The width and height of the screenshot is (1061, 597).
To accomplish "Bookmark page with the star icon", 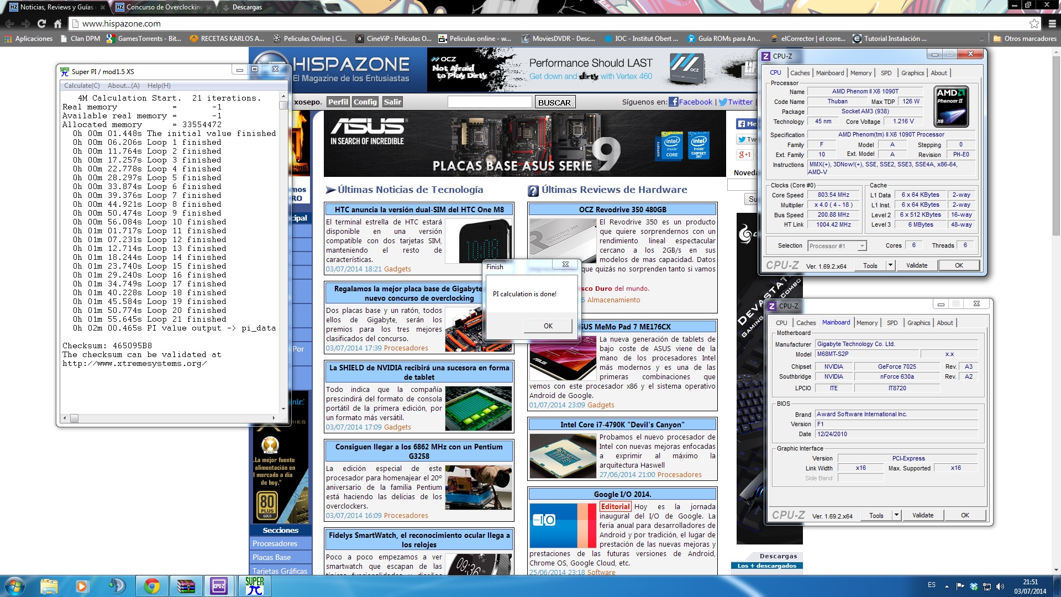I will tap(1034, 24).
